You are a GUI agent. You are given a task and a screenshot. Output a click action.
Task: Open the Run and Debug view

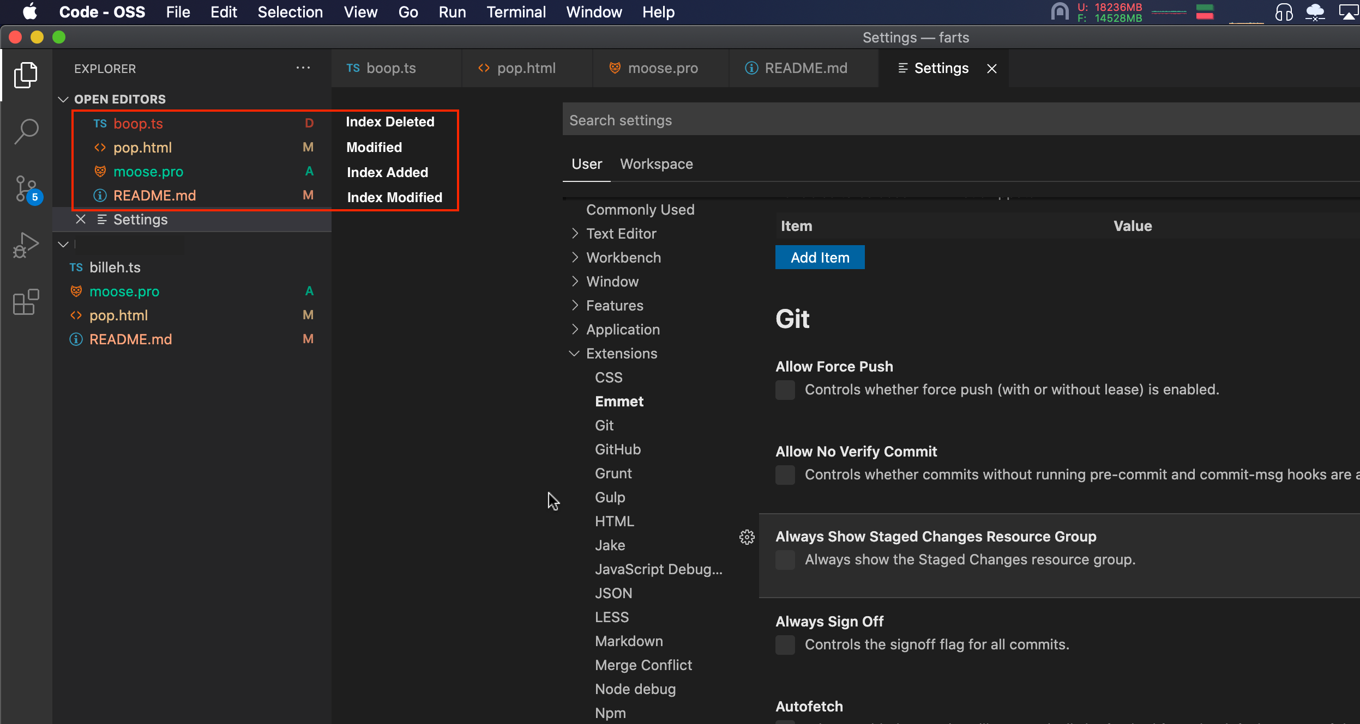click(x=26, y=245)
